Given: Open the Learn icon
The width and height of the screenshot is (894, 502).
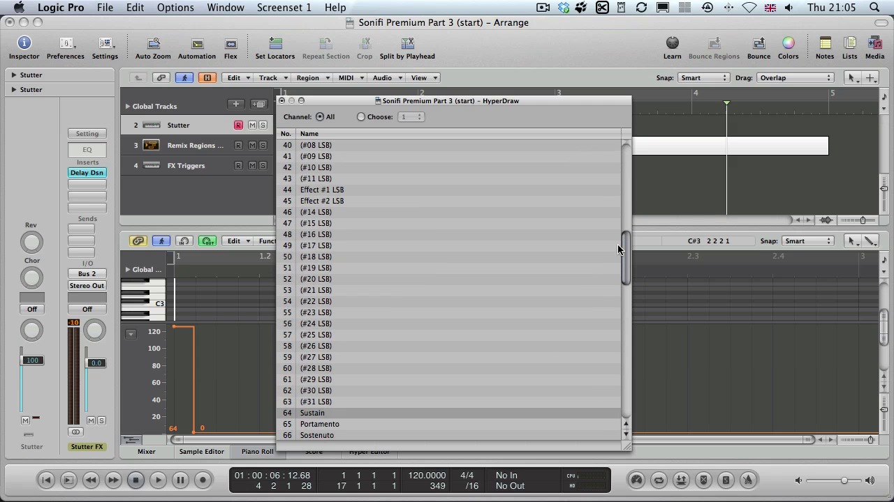Looking at the screenshot, I should coord(672,44).
